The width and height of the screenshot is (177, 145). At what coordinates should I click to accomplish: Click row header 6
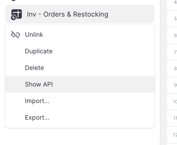(x=175, y=35)
